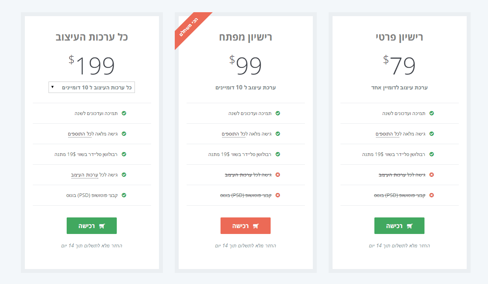Click the cart icon on the red רכישה button
Image resolution: width=488 pixels, height=284 pixels.
click(x=256, y=226)
